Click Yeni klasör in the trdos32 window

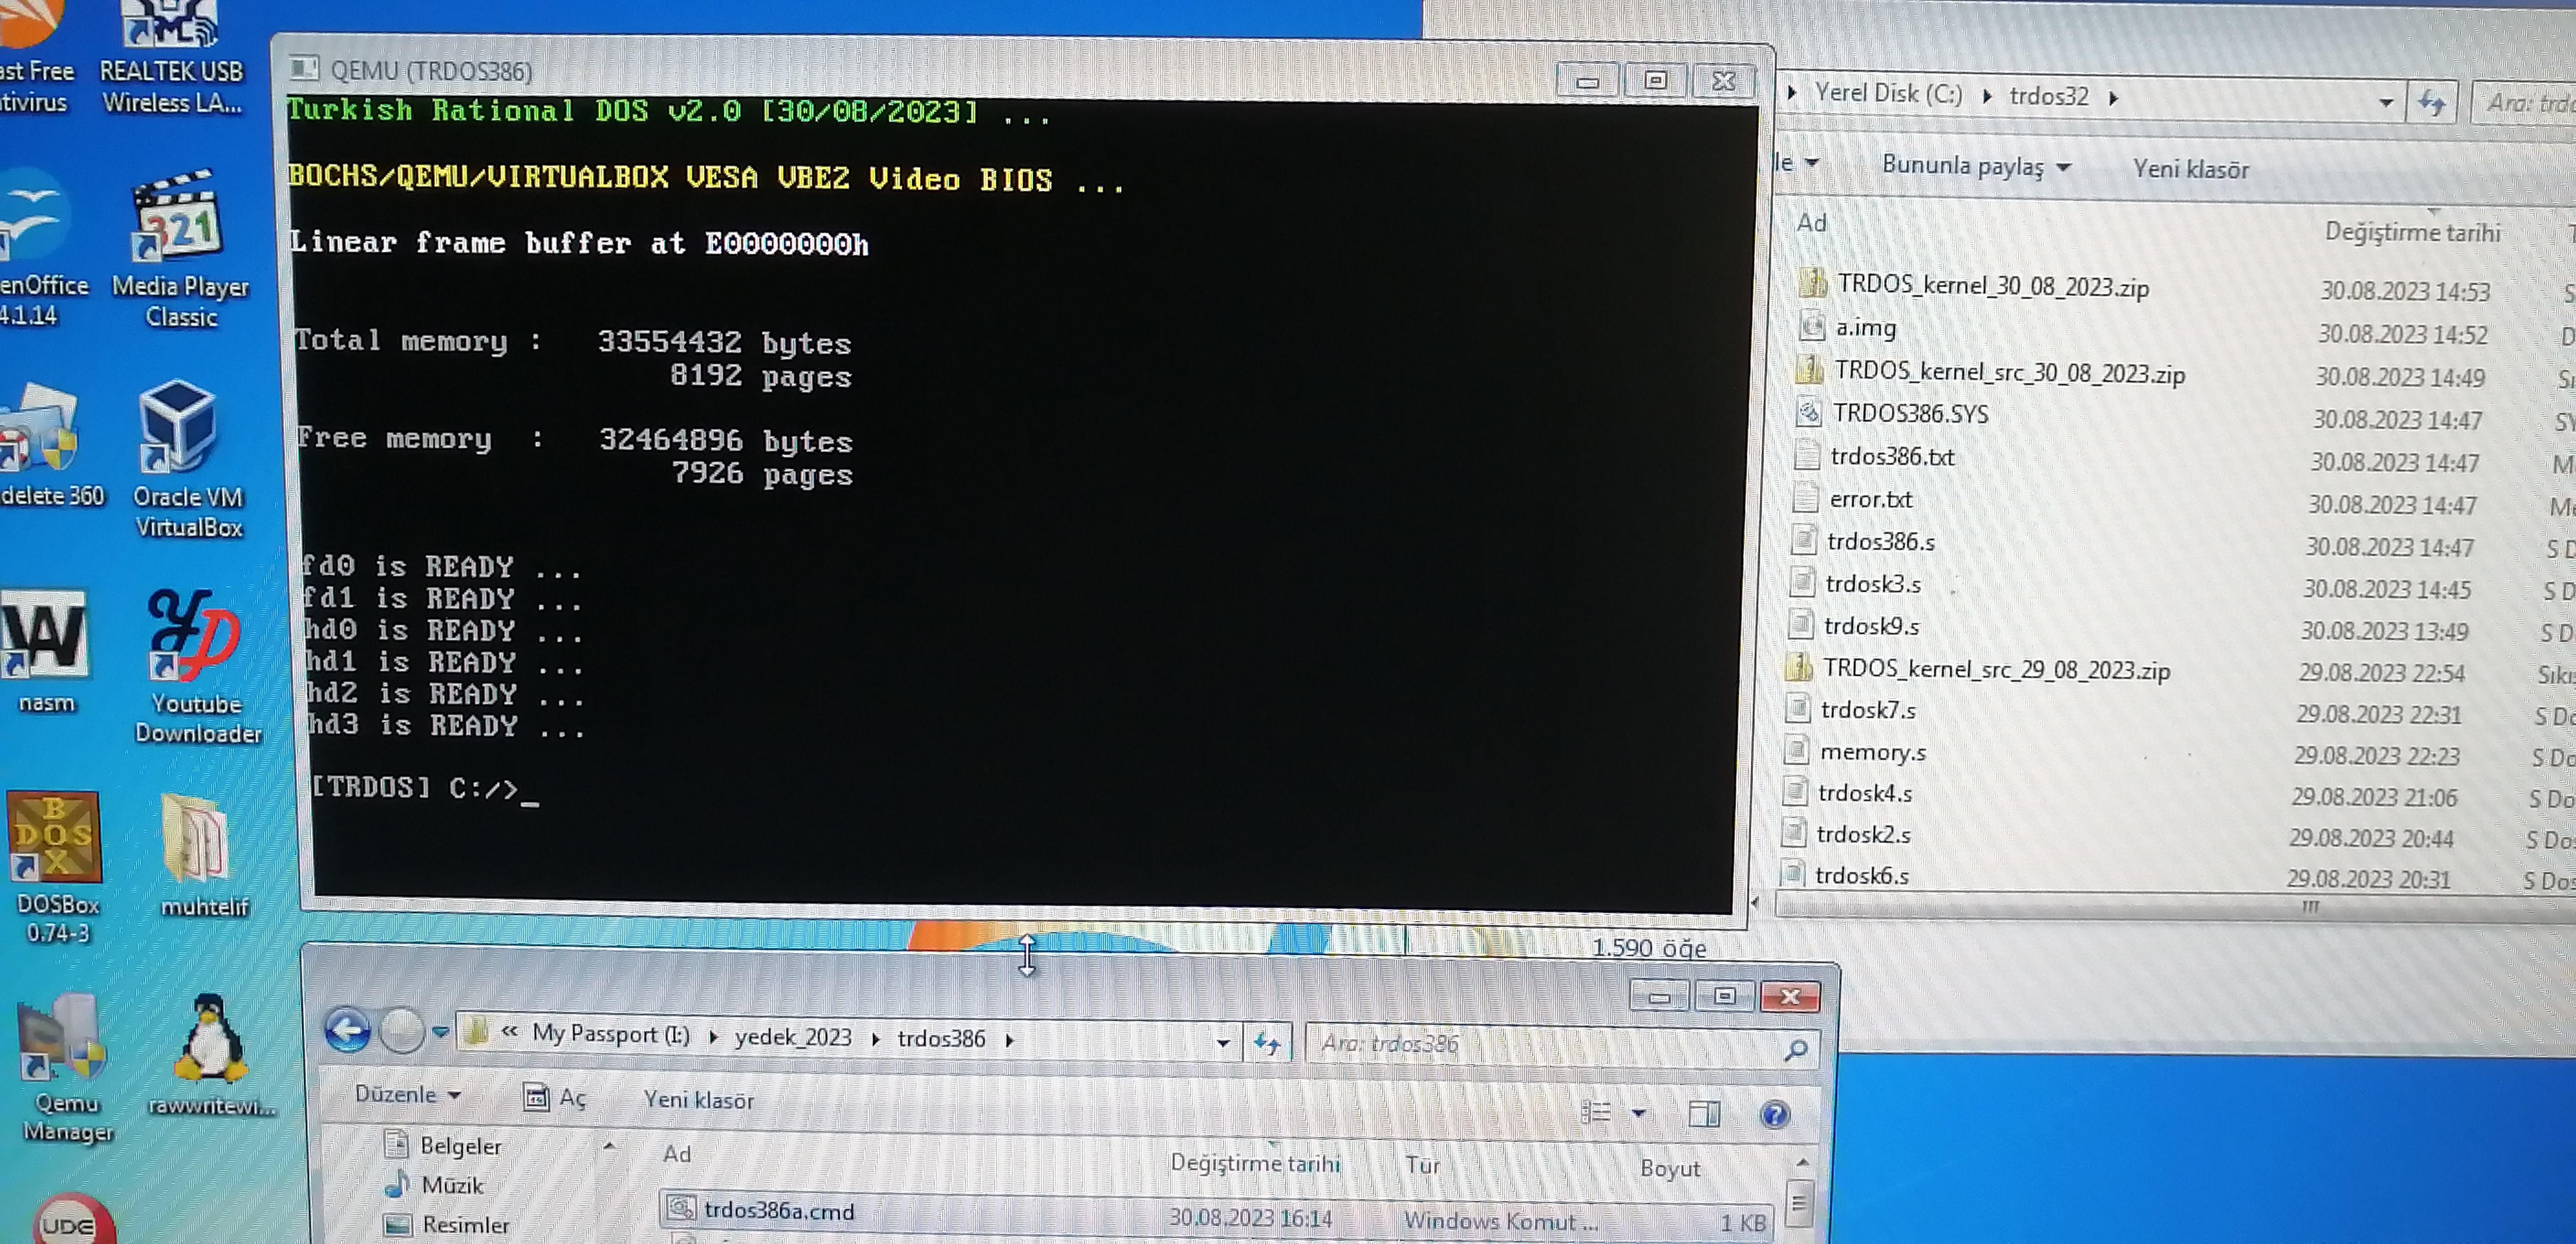tap(2190, 169)
